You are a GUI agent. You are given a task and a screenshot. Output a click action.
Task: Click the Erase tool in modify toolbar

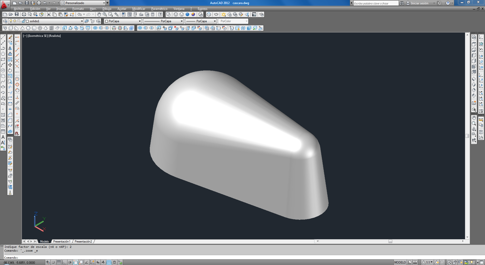pyautogui.click(x=10, y=37)
